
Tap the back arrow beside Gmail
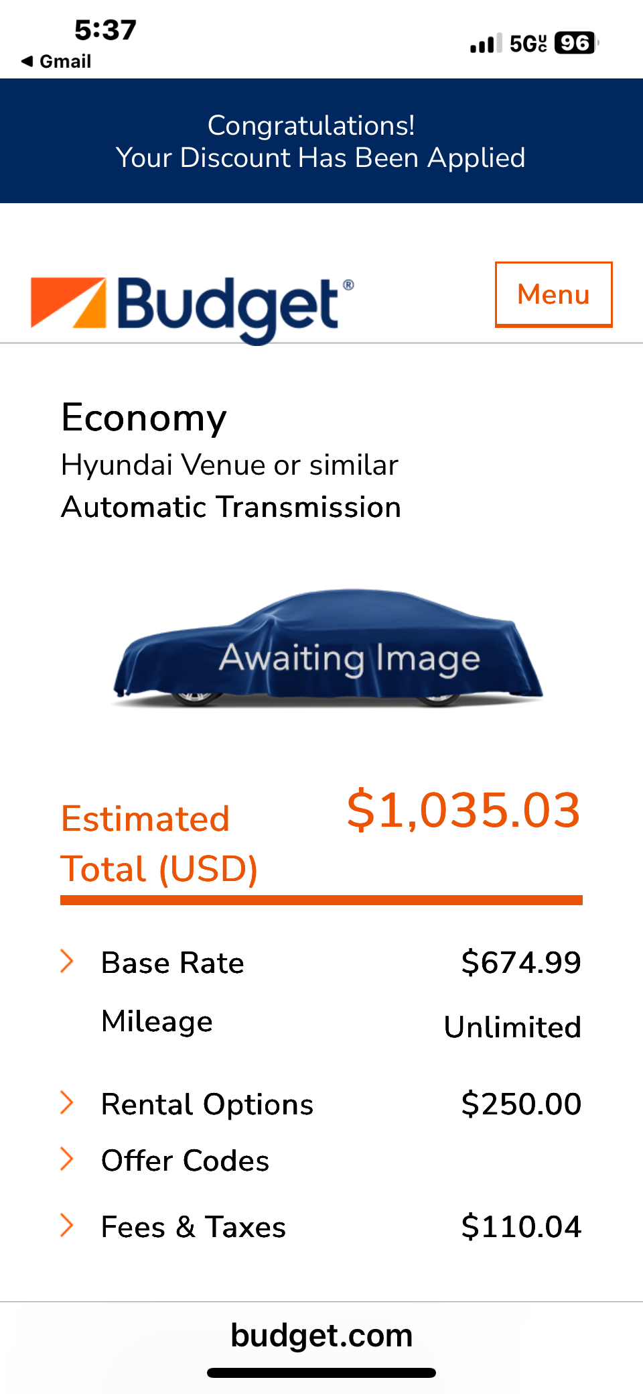click(27, 62)
